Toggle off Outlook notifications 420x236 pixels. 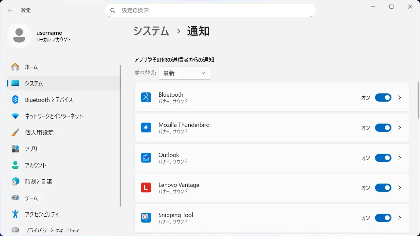pyautogui.click(x=383, y=158)
